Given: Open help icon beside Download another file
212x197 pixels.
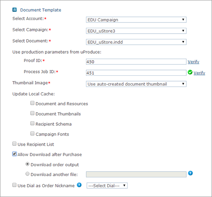Looking at the screenshot, I should [x=190, y=173].
